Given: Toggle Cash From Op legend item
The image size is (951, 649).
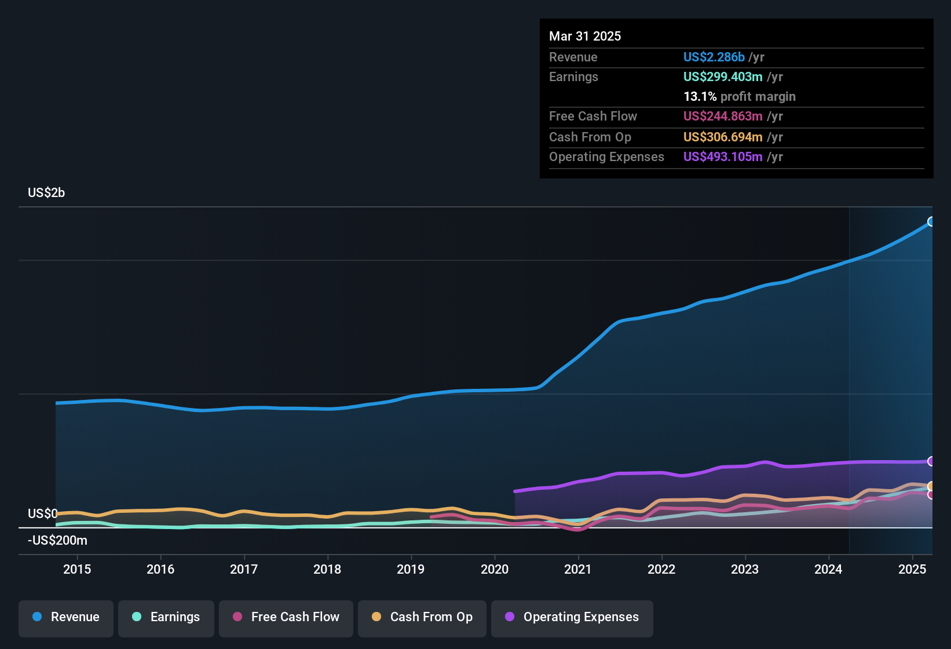Looking at the screenshot, I should tap(422, 617).
